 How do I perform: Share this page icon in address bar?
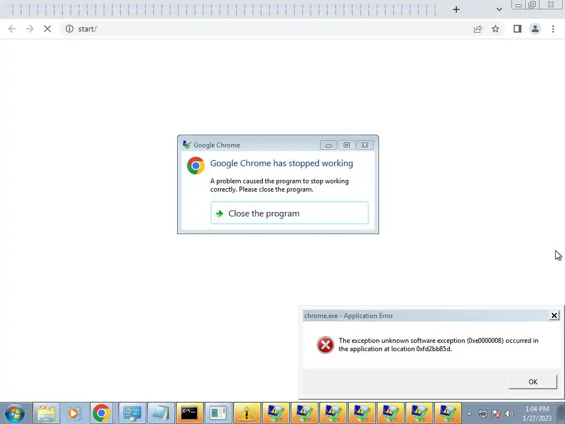click(478, 29)
